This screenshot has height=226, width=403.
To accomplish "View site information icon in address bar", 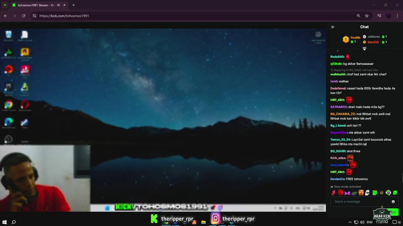I will coord(34,16).
